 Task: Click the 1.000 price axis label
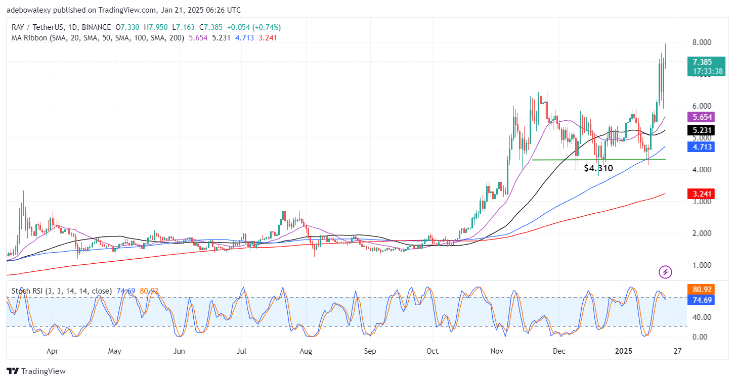(x=703, y=265)
